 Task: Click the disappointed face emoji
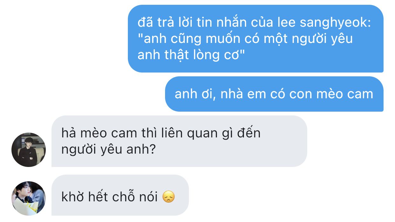point(169,197)
